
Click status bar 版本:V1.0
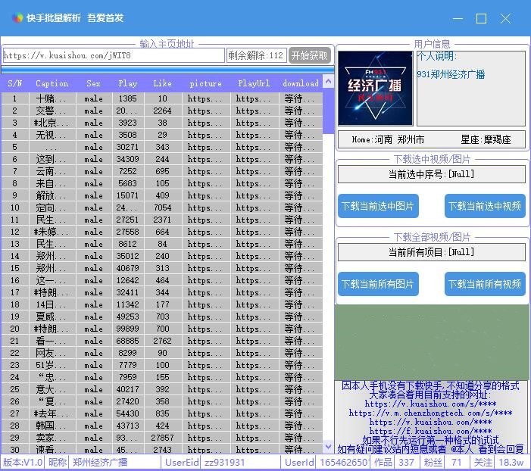point(23,463)
